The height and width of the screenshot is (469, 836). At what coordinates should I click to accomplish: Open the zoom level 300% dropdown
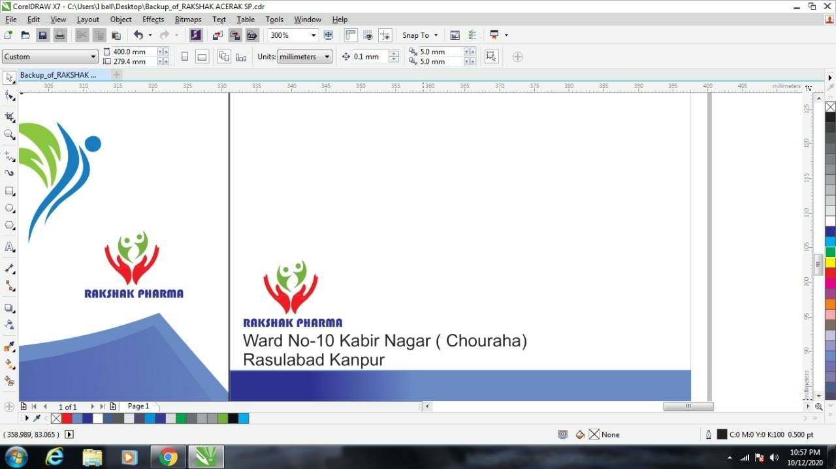(313, 35)
